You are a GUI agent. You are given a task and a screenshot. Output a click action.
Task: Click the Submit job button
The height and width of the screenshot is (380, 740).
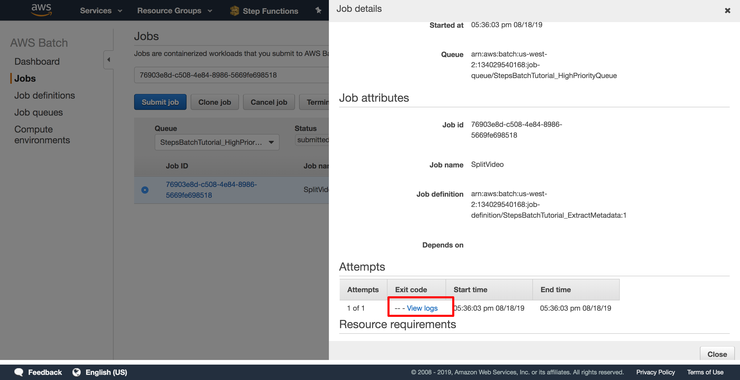click(x=160, y=102)
